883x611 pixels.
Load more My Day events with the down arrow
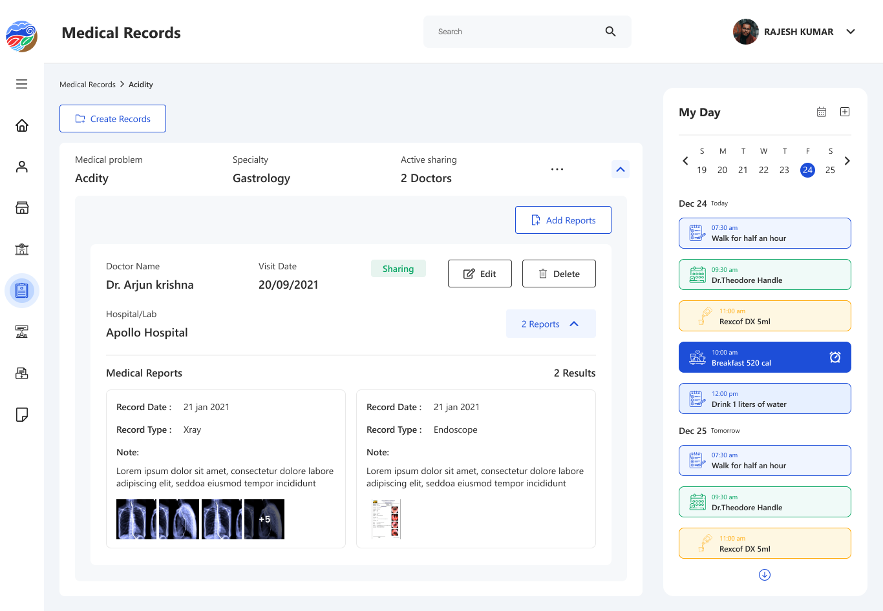(765, 575)
